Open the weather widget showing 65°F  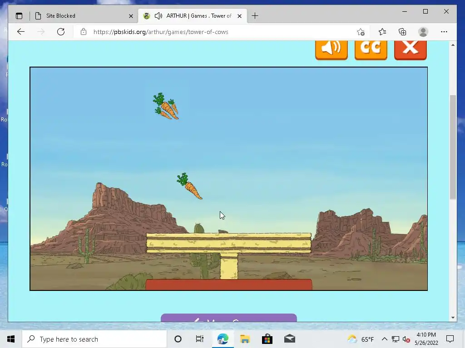coord(361,339)
